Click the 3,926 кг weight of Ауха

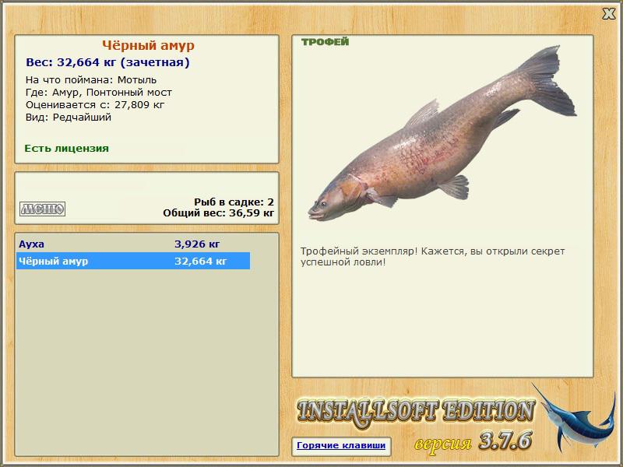(197, 244)
